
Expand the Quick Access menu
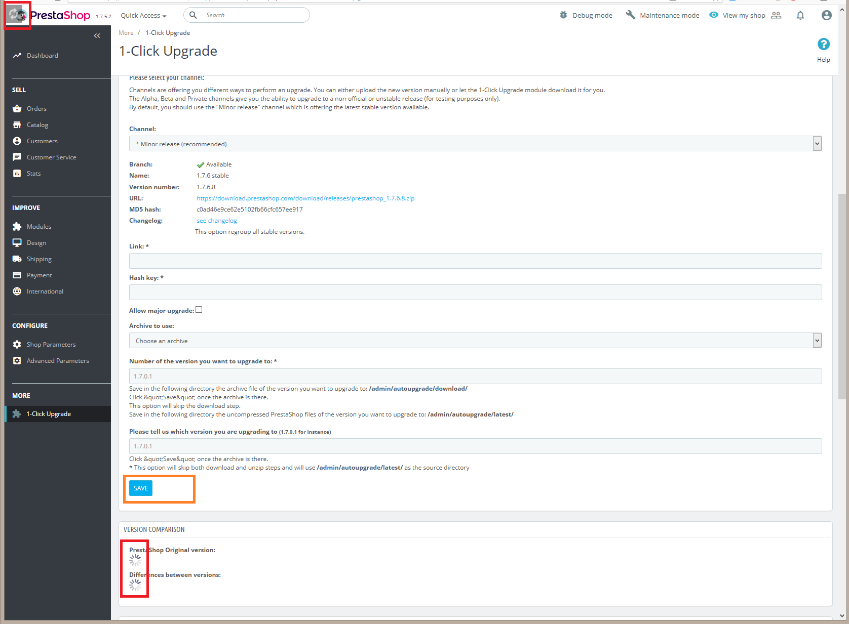click(143, 16)
